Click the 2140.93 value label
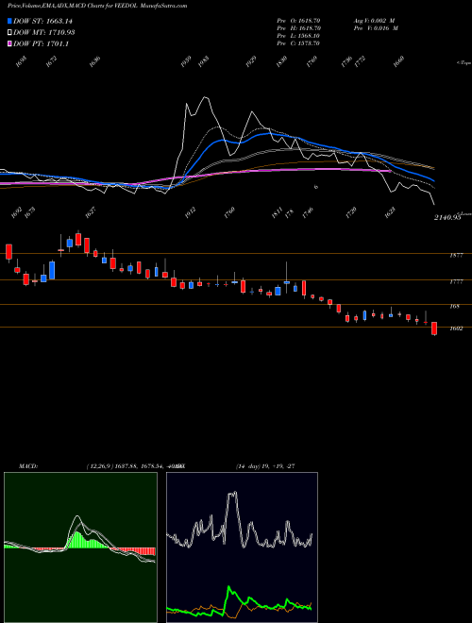Image resolution: width=472 pixels, height=623 pixels. [x=447, y=217]
